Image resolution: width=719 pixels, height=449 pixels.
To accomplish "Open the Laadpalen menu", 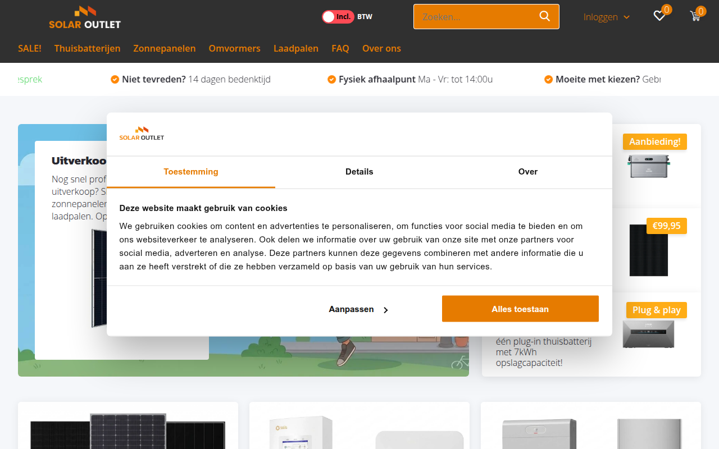I will pos(296,48).
